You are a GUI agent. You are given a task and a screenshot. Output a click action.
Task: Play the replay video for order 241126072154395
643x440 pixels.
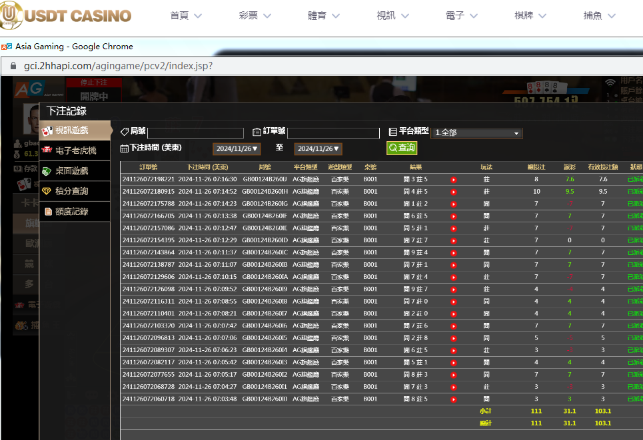tap(454, 240)
